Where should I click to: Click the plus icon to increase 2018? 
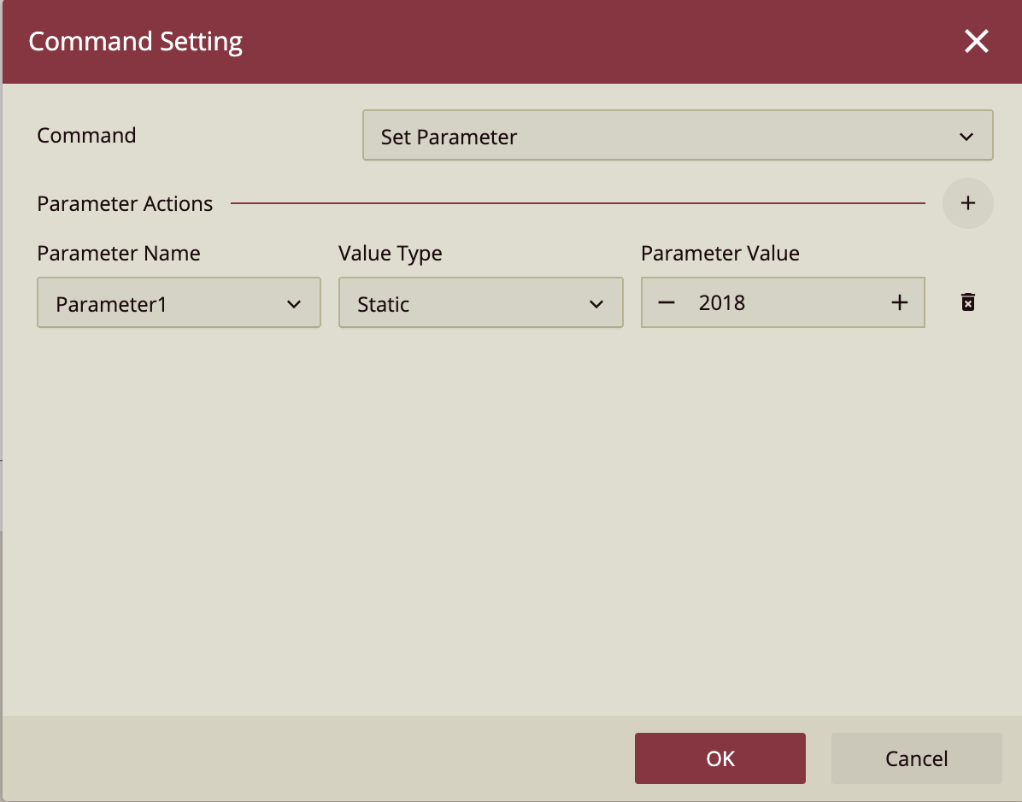(x=899, y=301)
